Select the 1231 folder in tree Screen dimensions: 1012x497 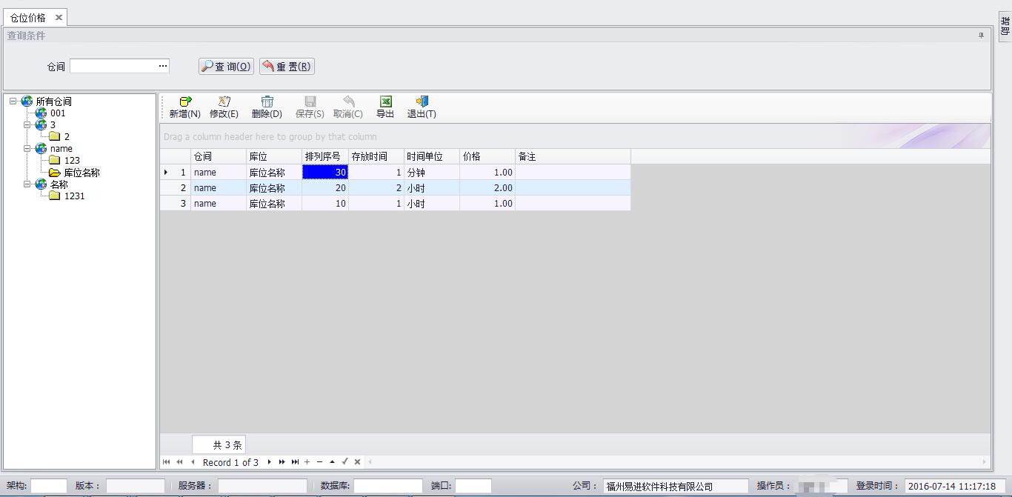[74, 196]
